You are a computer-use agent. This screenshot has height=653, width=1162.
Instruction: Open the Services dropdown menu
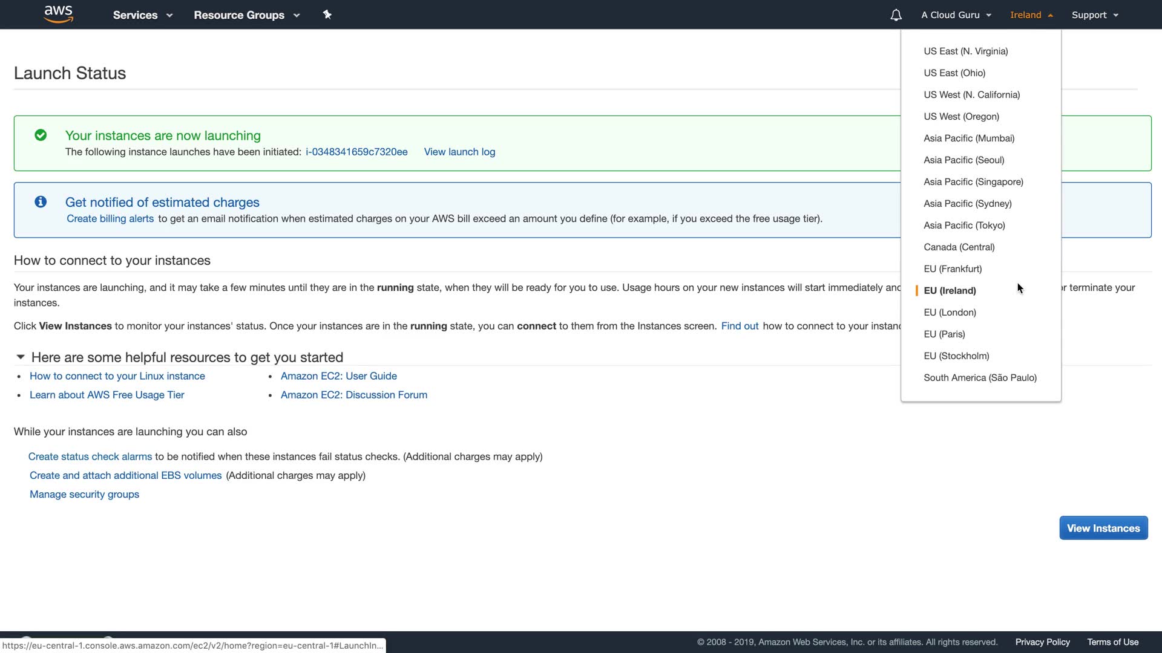click(x=142, y=15)
